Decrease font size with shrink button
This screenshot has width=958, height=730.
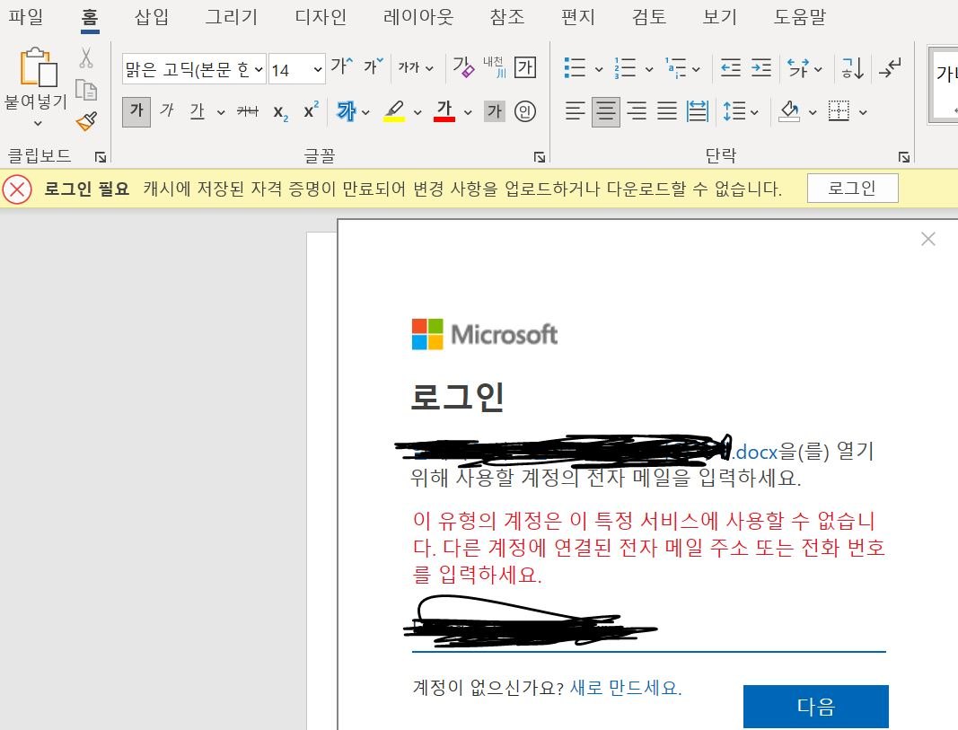click(374, 66)
